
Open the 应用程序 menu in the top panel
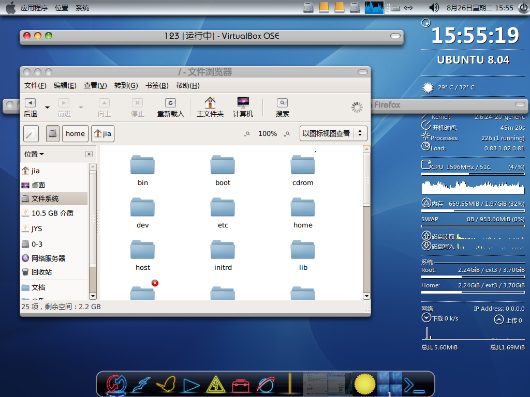click(x=34, y=8)
